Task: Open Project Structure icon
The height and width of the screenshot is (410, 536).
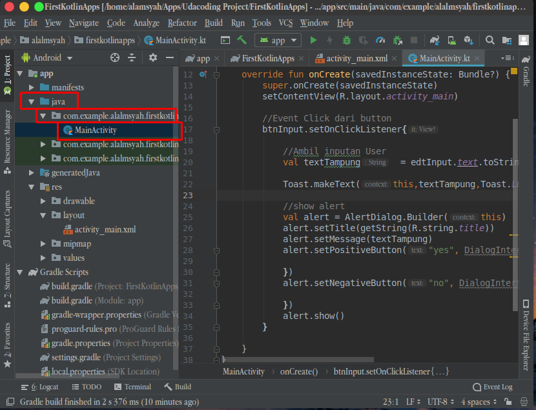Action: pyautogui.click(x=506, y=40)
